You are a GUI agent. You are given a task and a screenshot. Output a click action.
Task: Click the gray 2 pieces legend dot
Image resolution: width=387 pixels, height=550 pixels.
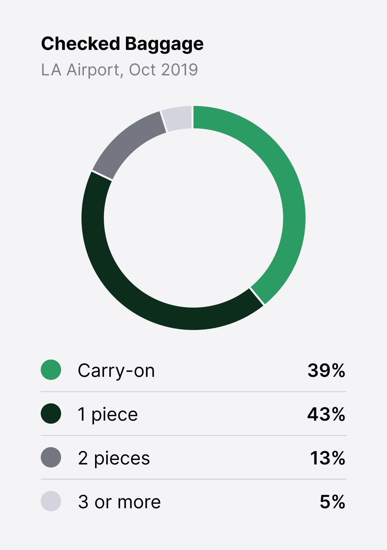click(51, 457)
